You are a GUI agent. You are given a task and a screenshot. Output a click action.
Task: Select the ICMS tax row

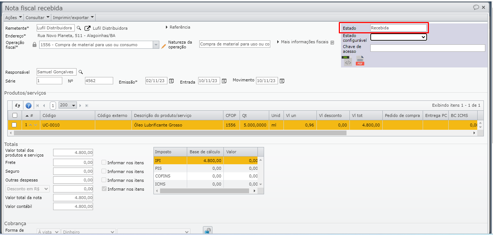[206, 184]
